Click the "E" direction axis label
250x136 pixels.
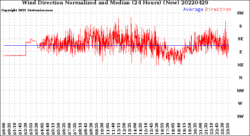(x=241, y=52)
